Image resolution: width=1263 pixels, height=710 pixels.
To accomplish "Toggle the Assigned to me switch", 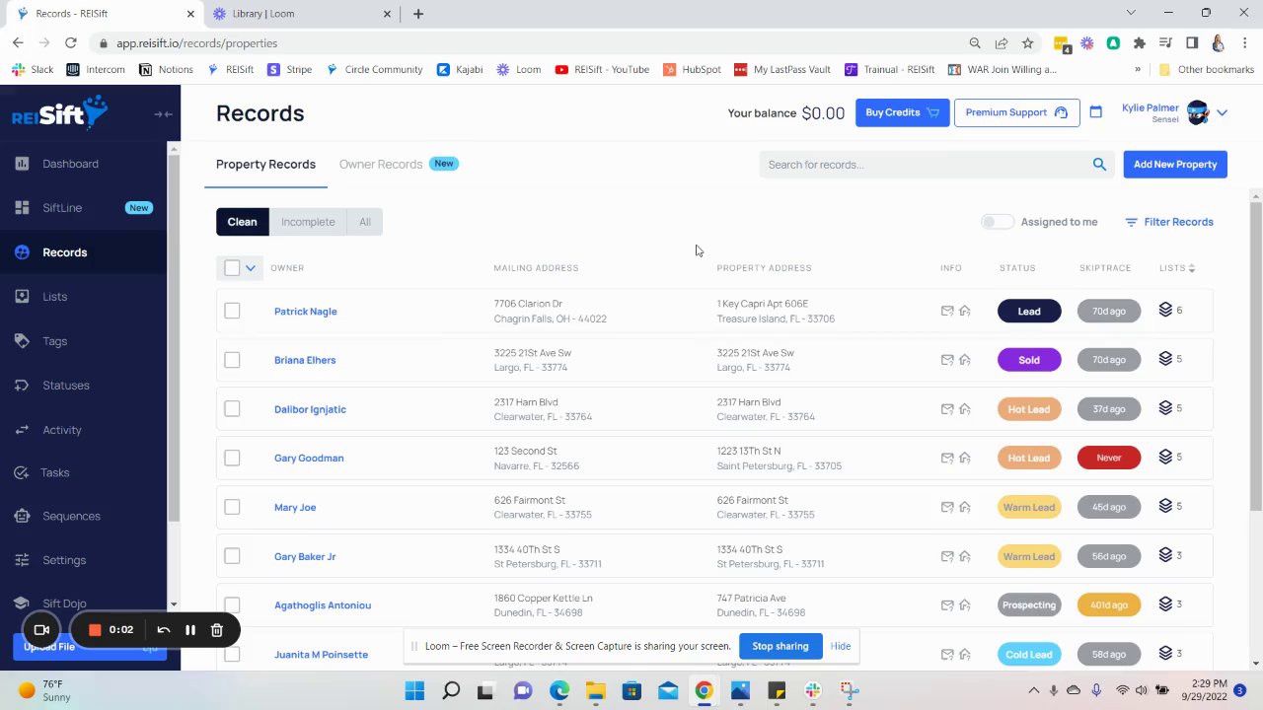I will coord(997,222).
